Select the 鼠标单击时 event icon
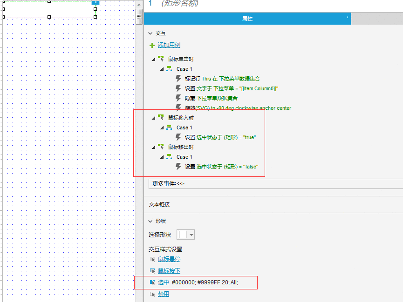403x302 pixels. point(161,59)
